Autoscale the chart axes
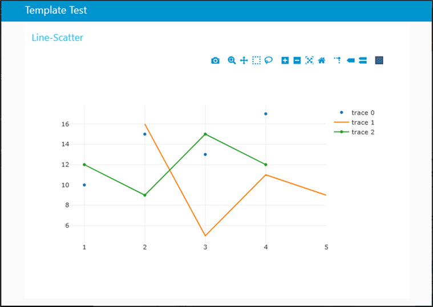The height and width of the screenshot is (307, 433). [309, 60]
